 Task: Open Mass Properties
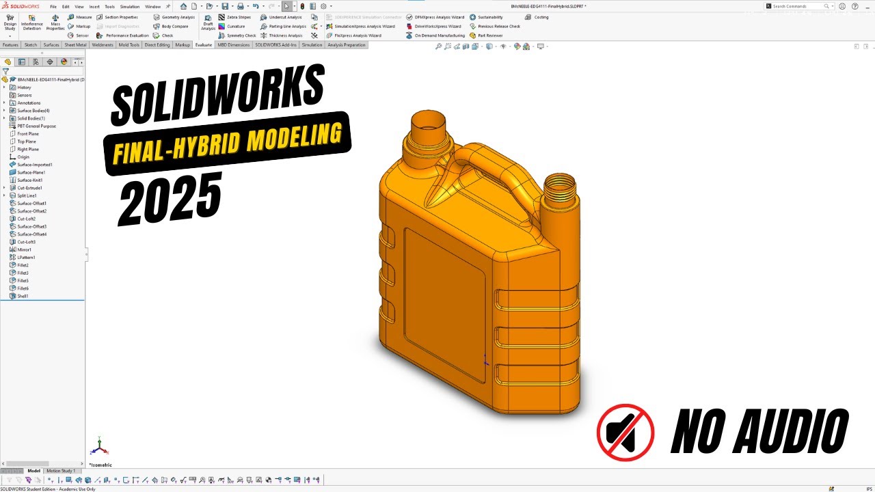(55, 23)
